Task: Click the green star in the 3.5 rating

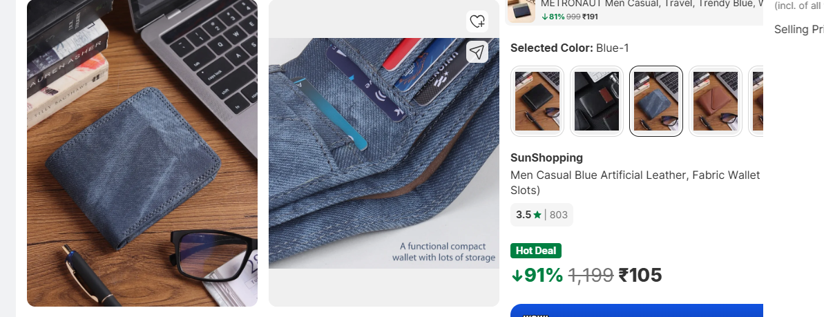Action: (537, 215)
